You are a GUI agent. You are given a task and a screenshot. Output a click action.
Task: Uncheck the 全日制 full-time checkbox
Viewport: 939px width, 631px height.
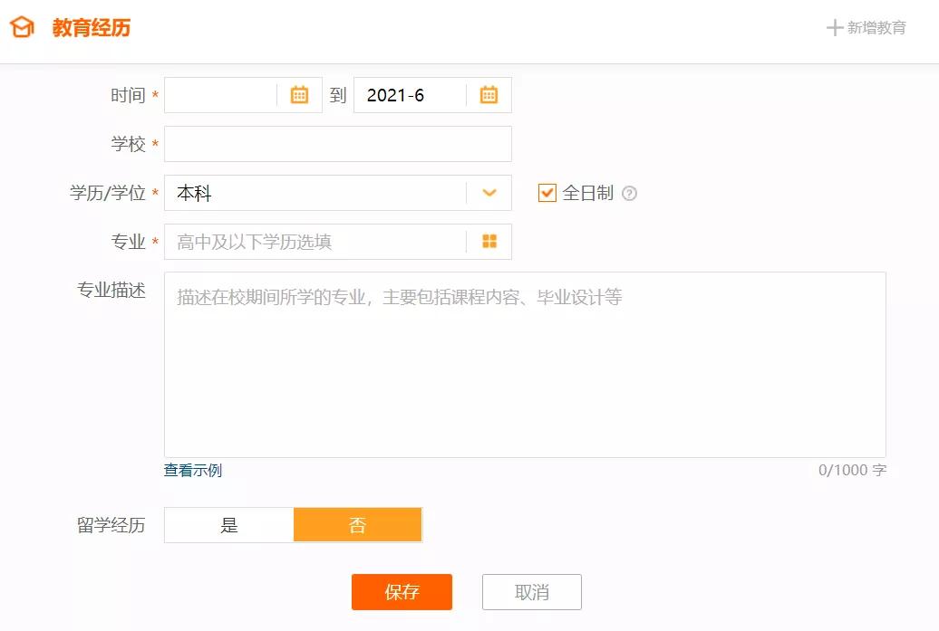point(546,192)
